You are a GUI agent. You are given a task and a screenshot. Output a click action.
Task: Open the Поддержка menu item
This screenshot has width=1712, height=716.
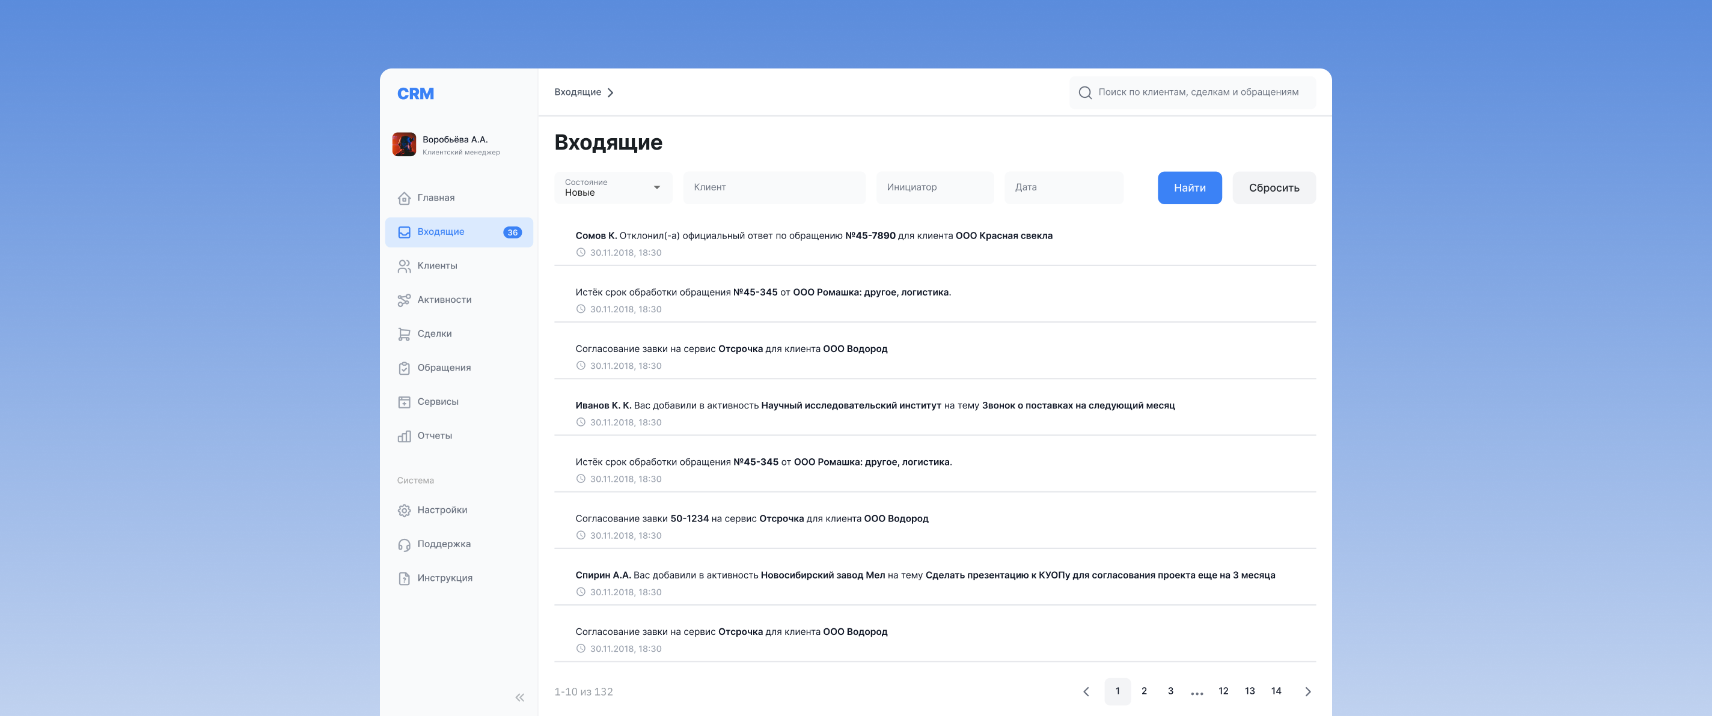459,544
